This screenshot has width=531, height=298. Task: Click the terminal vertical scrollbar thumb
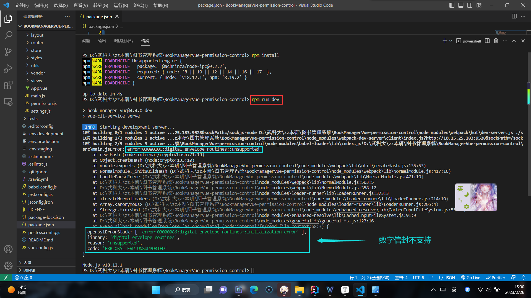tap(528, 94)
